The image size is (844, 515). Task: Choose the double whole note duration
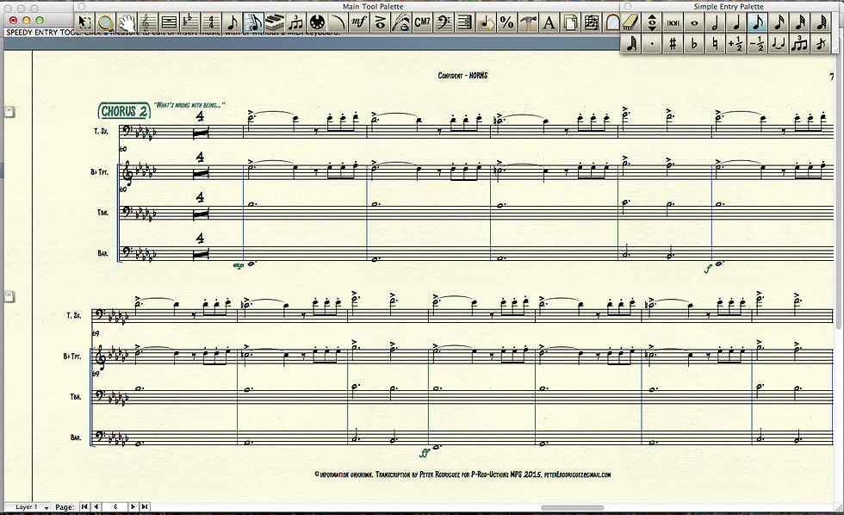pos(673,22)
